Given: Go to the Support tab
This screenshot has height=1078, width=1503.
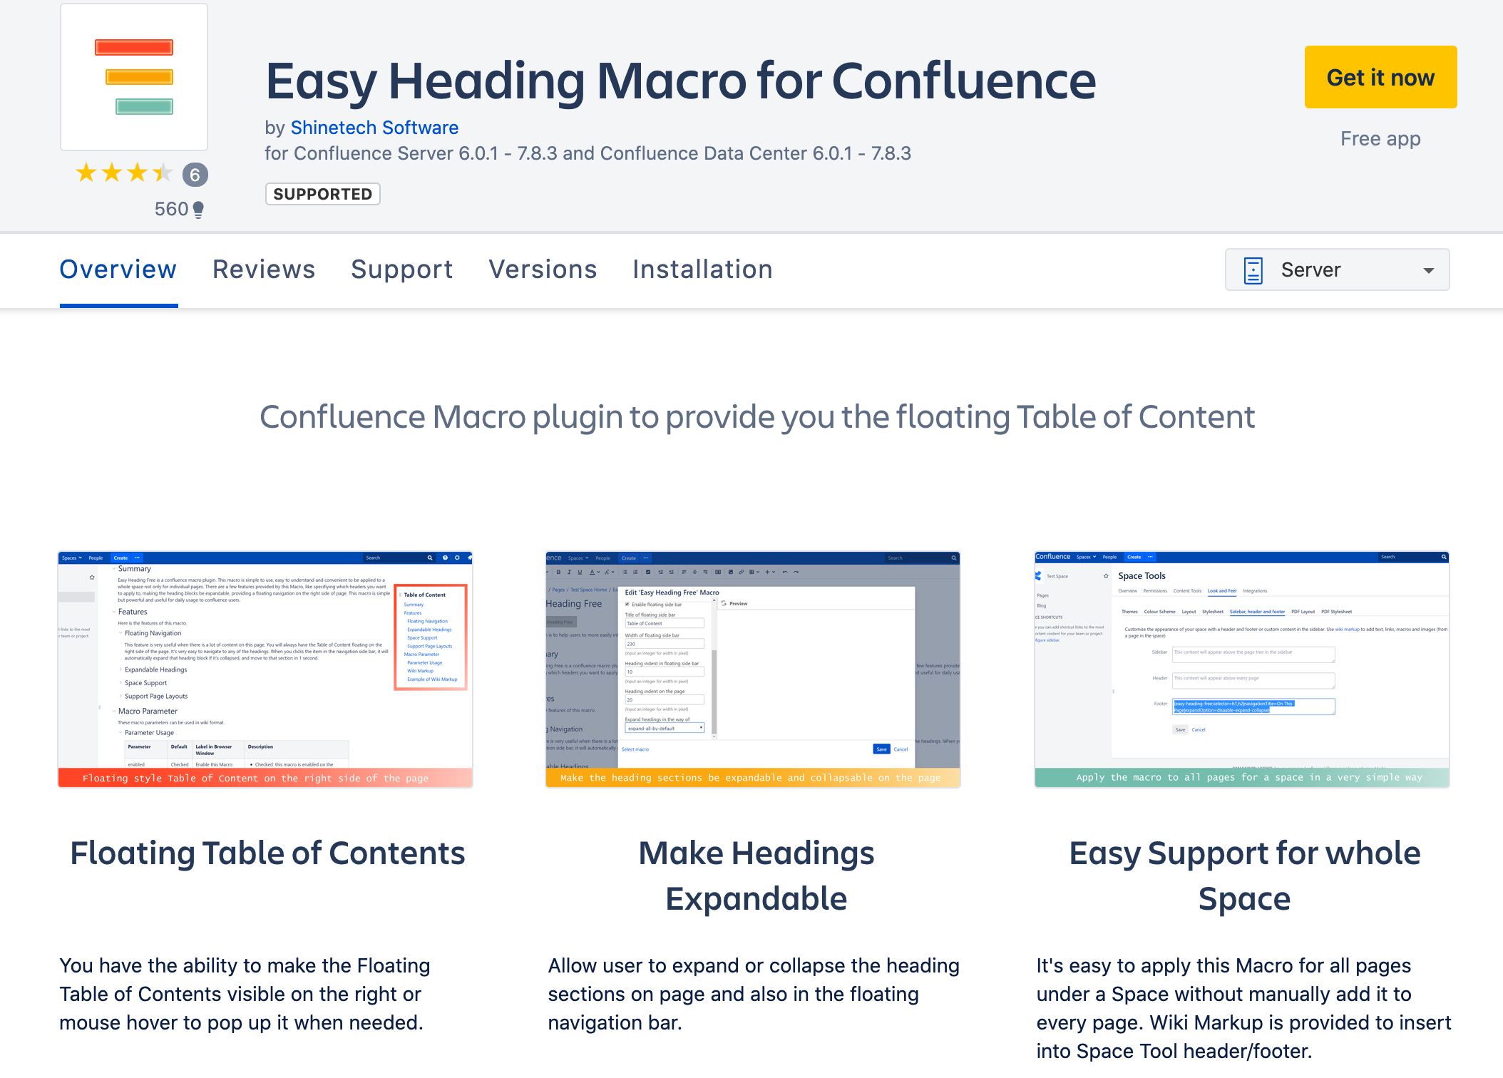Looking at the screenshot, I should 401,269.
